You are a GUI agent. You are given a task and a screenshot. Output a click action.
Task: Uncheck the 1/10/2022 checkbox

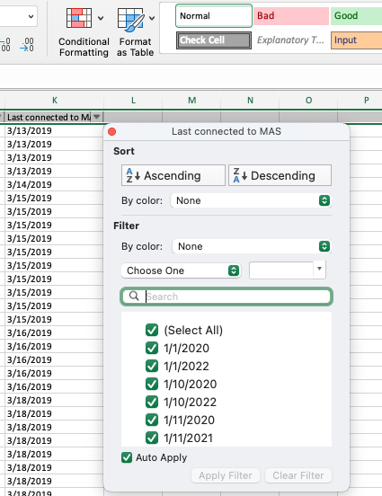point(152,402)
